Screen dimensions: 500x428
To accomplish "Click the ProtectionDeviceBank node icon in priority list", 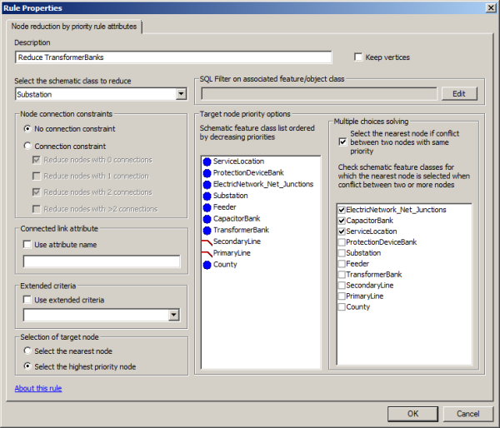I will [207, 172].
